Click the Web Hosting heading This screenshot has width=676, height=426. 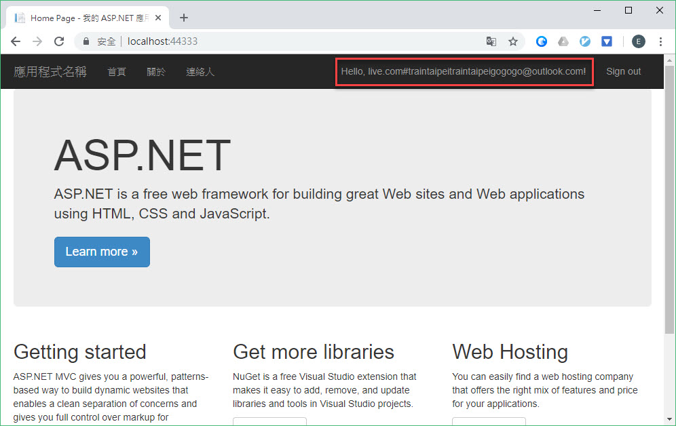pyautogui.click(x=510, y=352)
